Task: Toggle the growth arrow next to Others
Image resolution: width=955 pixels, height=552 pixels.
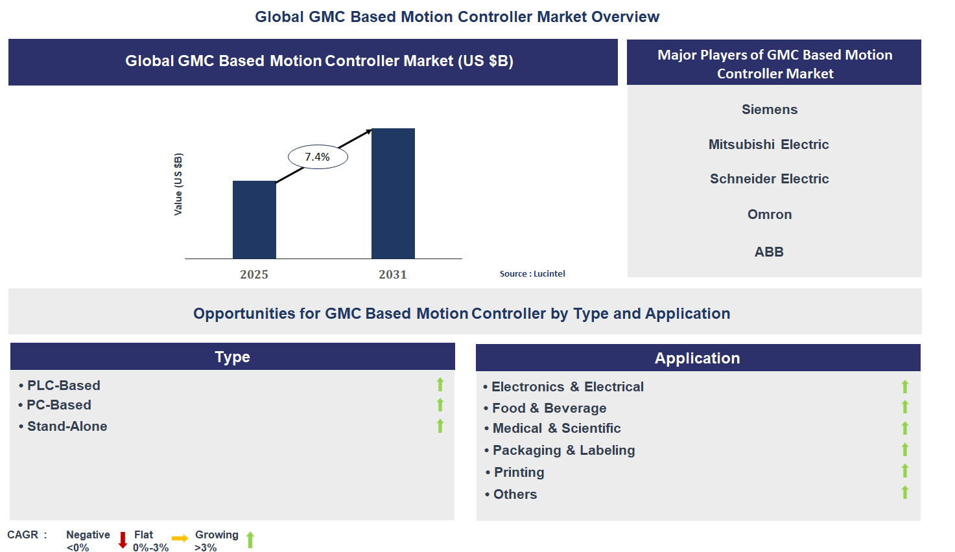Action: point(905,492)
